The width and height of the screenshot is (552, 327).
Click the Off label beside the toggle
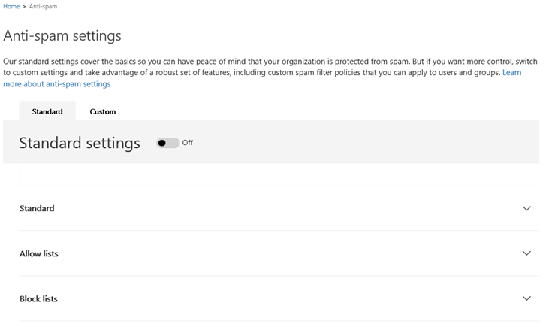[x=188, y=143]
